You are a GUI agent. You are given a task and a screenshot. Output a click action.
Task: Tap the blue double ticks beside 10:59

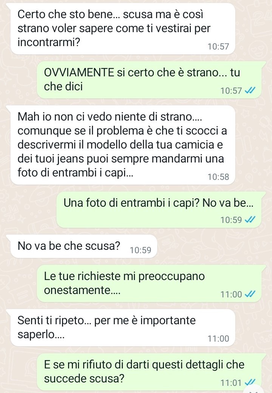250,220
